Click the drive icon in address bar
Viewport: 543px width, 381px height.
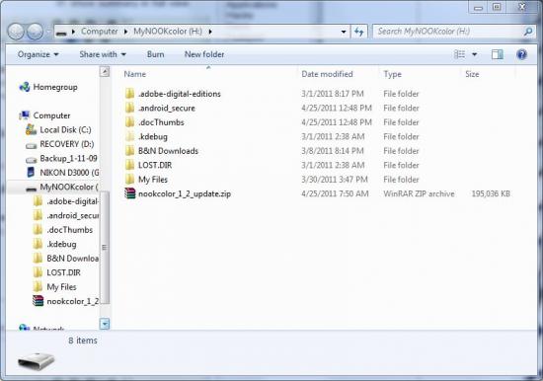point(61,33)
